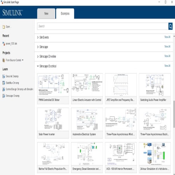Launch Simscape Onramp tutorial link
The width and height of the screenshot is (175, 175).
tap(13, 96)
